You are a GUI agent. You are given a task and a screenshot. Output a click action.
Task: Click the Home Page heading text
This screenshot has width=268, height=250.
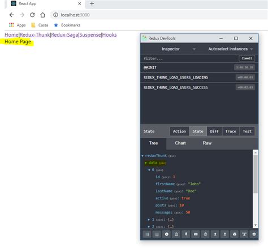click(x=18, y=42)
